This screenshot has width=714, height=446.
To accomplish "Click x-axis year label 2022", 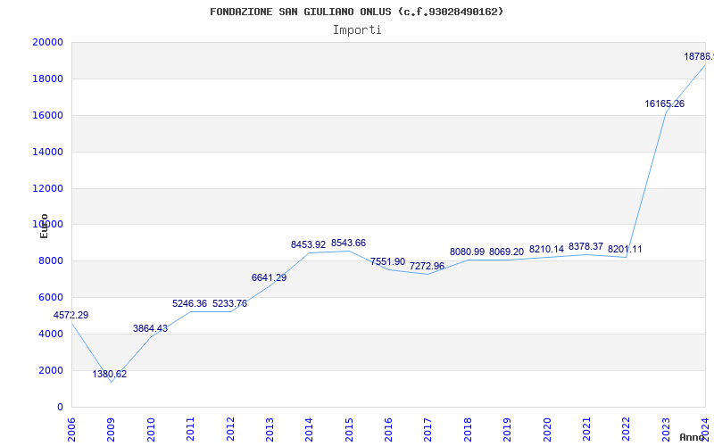I will (x=627, y=429).
